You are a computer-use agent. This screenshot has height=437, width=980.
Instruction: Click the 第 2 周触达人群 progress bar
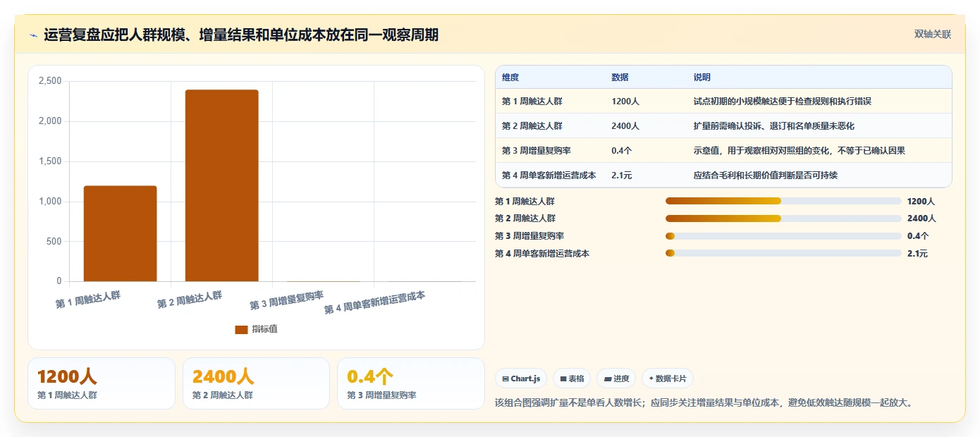pyautogui.click(x=783, y=218)
